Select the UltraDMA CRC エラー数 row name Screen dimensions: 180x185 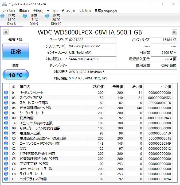(x=36, y=169)
